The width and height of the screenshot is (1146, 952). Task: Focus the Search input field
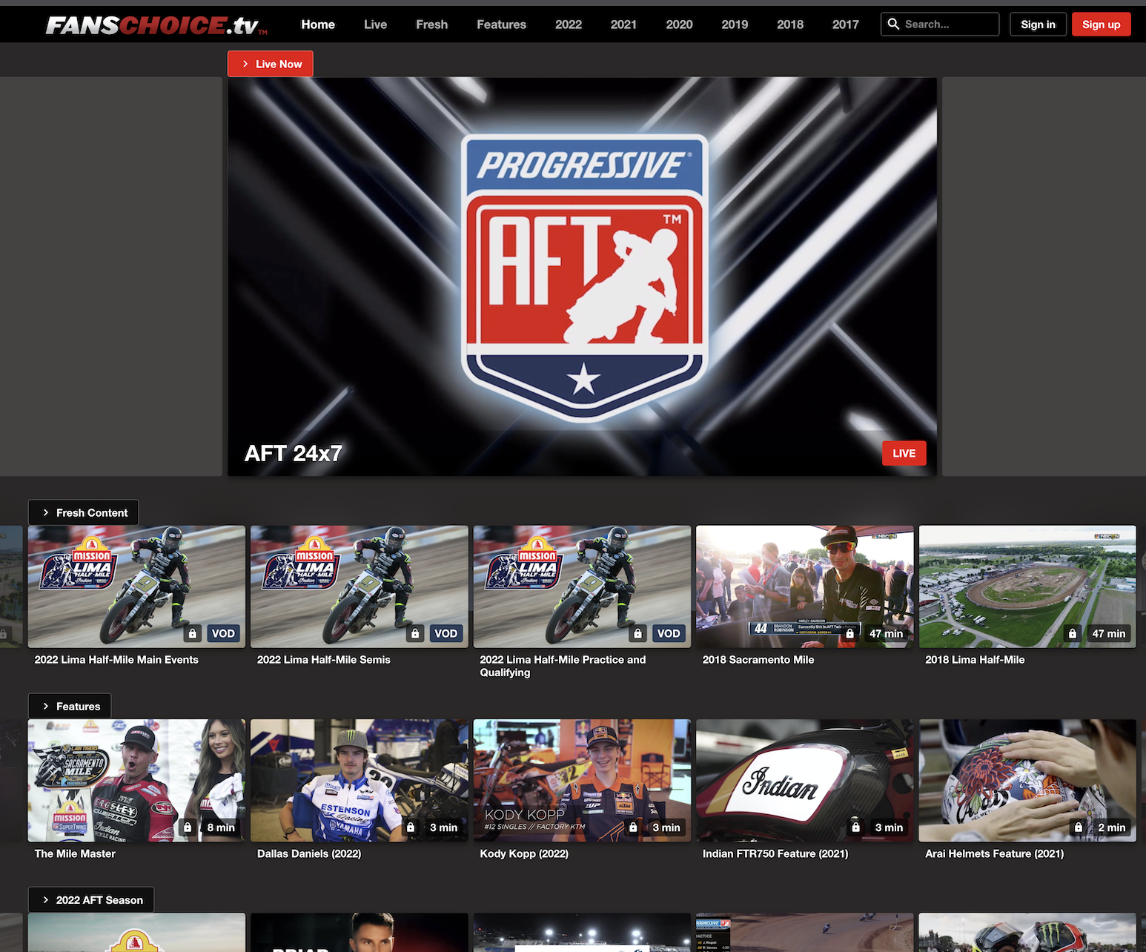(940, 24)
